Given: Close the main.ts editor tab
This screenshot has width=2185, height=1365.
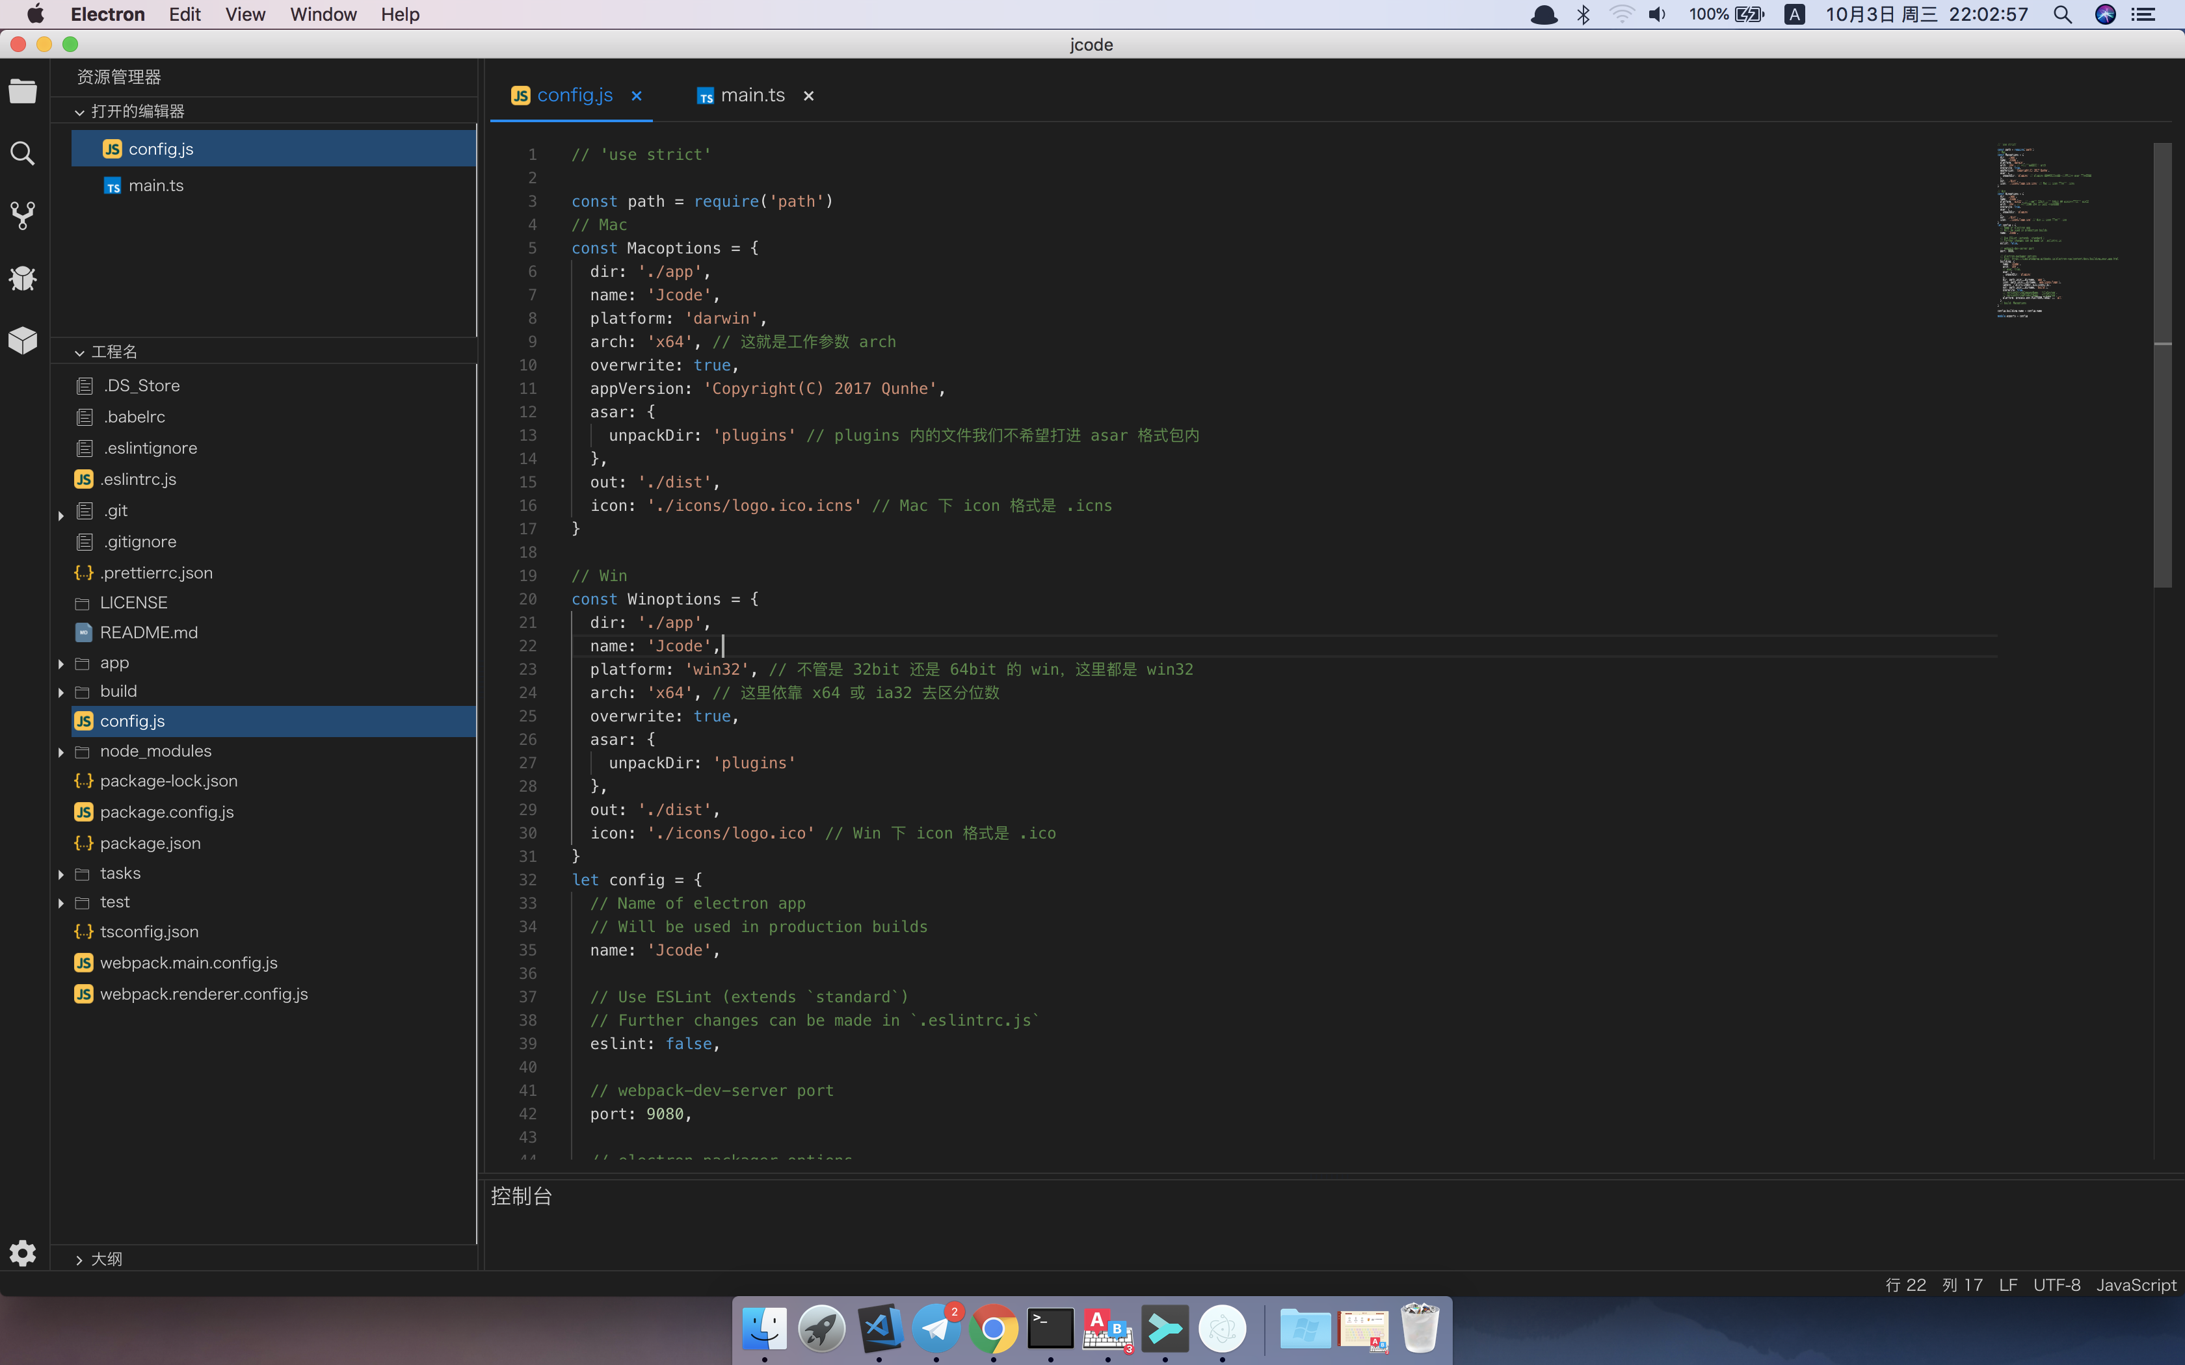Looking at the screenshot, I should coord(809,96).
